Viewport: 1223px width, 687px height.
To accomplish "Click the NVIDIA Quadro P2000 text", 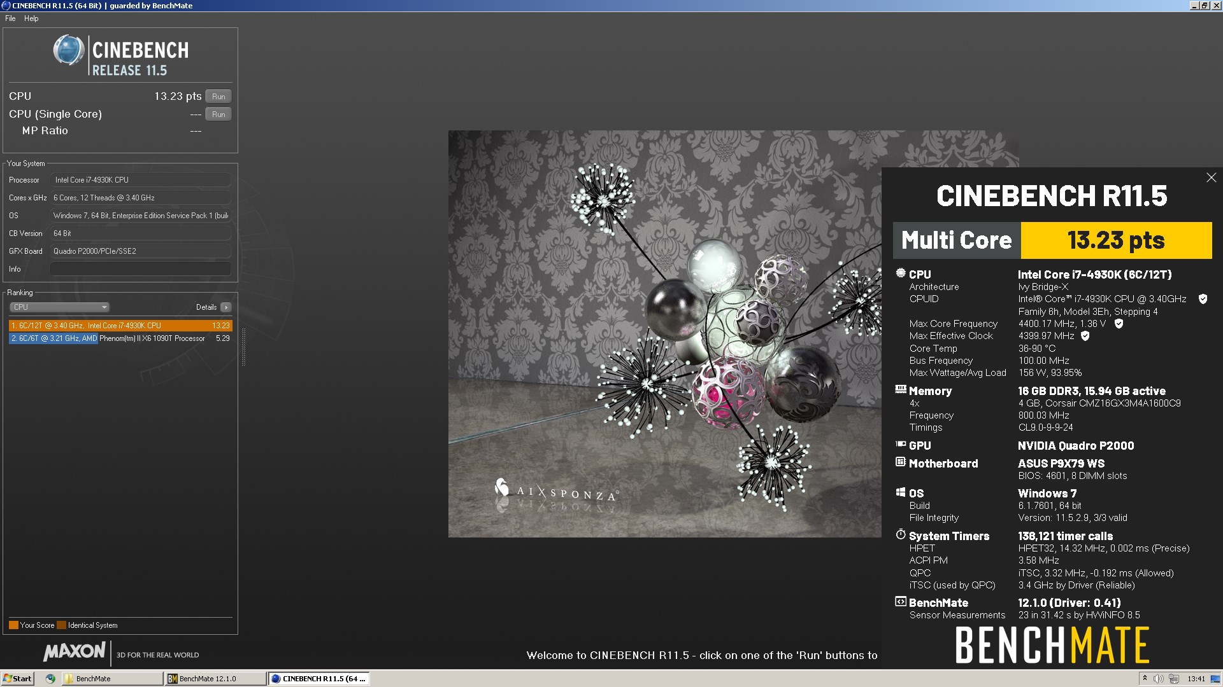I will pyautogui.click(x=1076, y=446).
